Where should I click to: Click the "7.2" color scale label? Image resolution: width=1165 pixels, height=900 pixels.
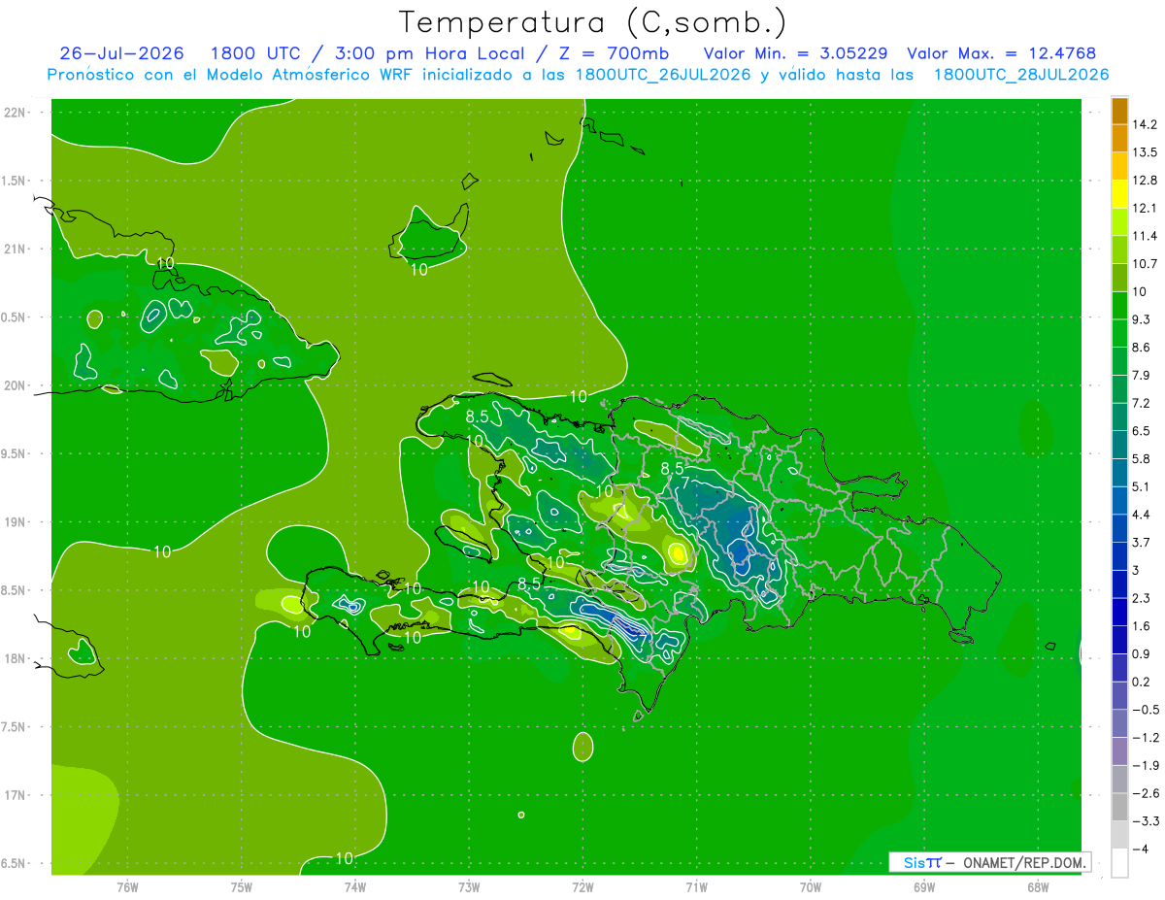1143,403
